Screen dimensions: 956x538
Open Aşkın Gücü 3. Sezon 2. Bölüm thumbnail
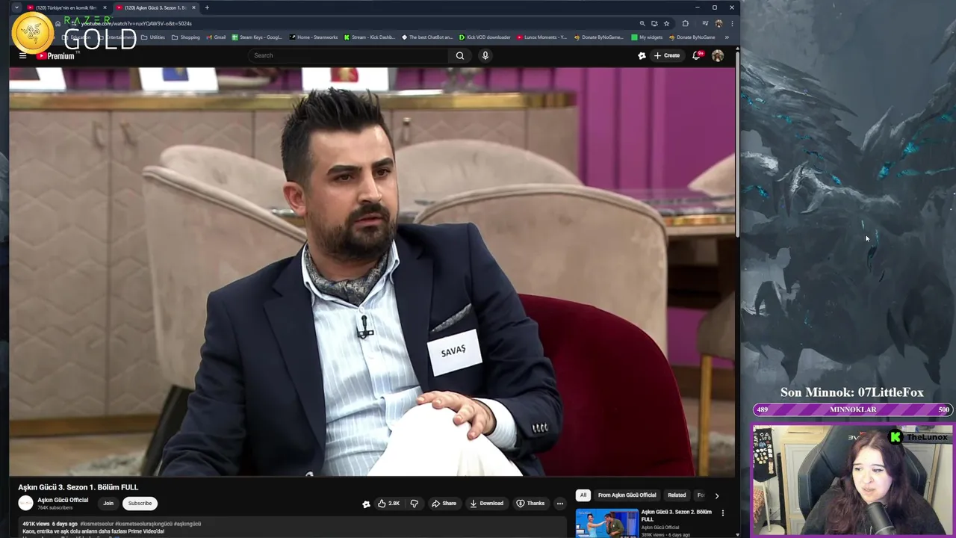point(607,523)
